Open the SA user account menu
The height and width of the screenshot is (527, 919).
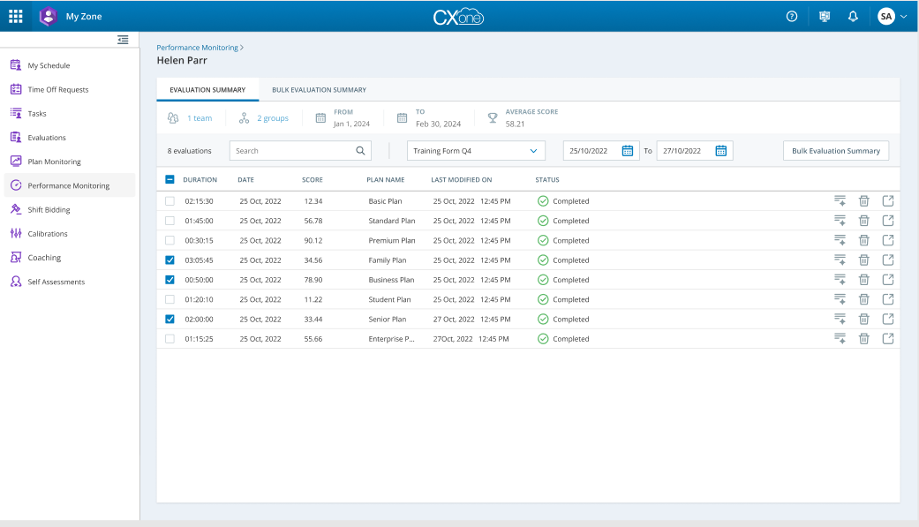point(892,16)
